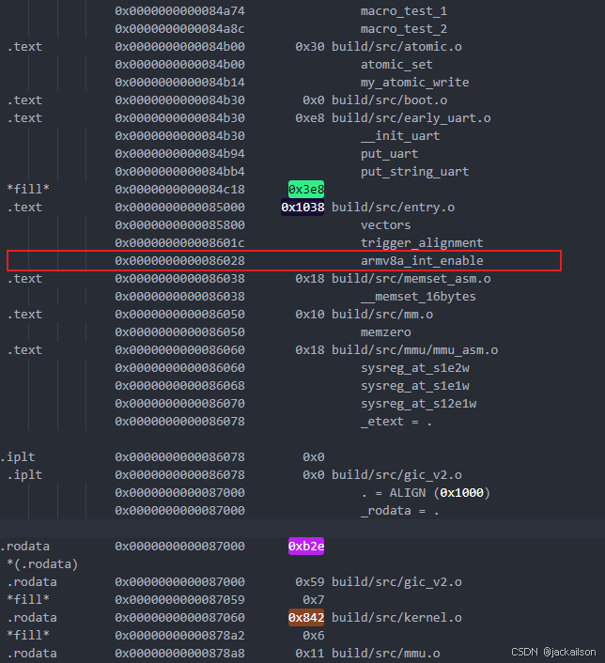
Task: Click the address 0x0000000000086070
Action: click(x=179, y=404)
